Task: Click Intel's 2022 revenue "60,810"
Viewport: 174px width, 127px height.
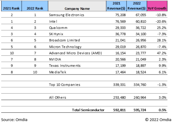Action: tap(141, 21)
